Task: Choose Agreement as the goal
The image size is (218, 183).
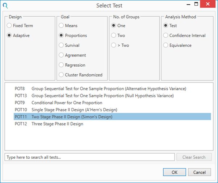Action: (x=61, y=55)
